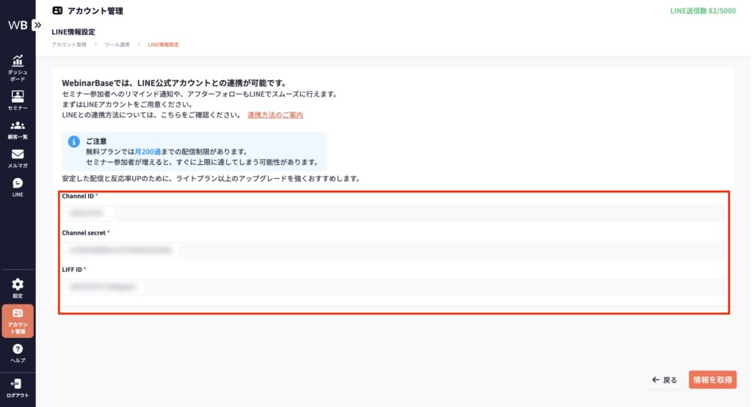The image size is (752, 407).
Task: Click into the Channel secret field
Action: (x=393, y=250)
